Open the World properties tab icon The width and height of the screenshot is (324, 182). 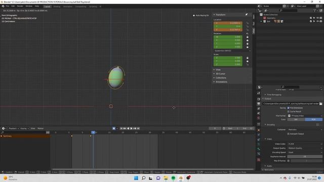(x=259, y=118)
